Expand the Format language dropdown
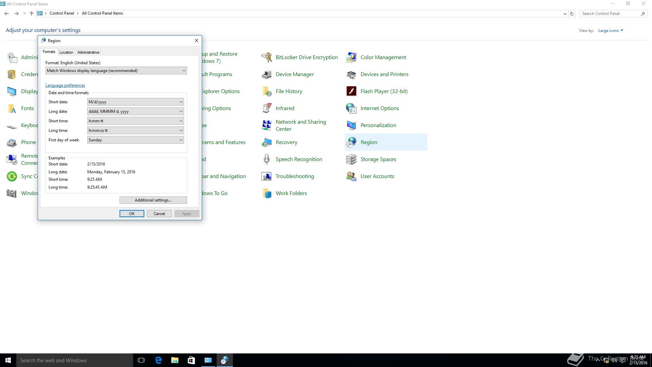 pos(116,71)
